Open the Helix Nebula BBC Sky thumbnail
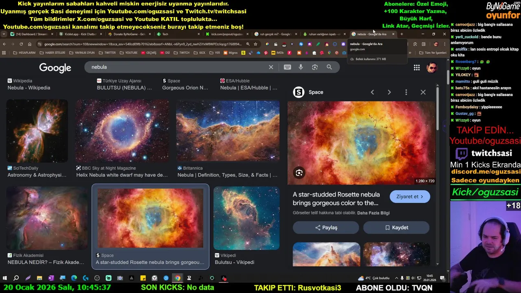 (x=122, y=131)
